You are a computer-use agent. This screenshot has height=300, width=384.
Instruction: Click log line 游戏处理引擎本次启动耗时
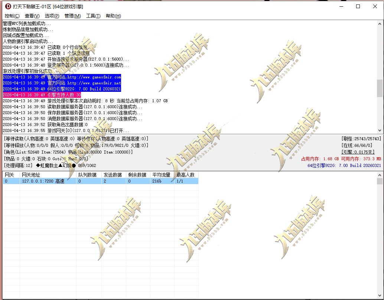pyautogui.click(x=85, y=101)
